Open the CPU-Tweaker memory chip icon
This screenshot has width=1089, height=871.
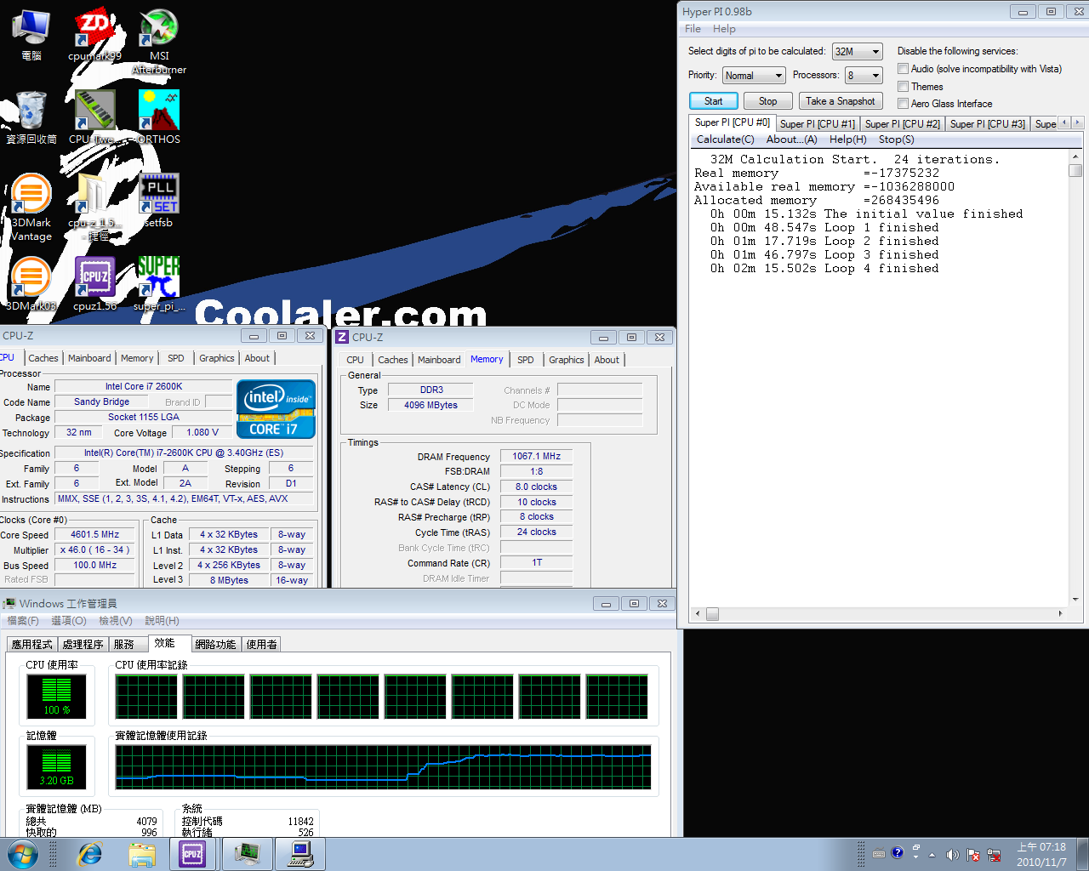(94, 117)
